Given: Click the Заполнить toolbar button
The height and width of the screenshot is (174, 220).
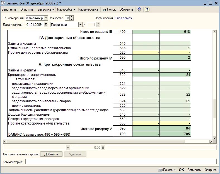Looking at the screenshot, I should click(9, 9).
